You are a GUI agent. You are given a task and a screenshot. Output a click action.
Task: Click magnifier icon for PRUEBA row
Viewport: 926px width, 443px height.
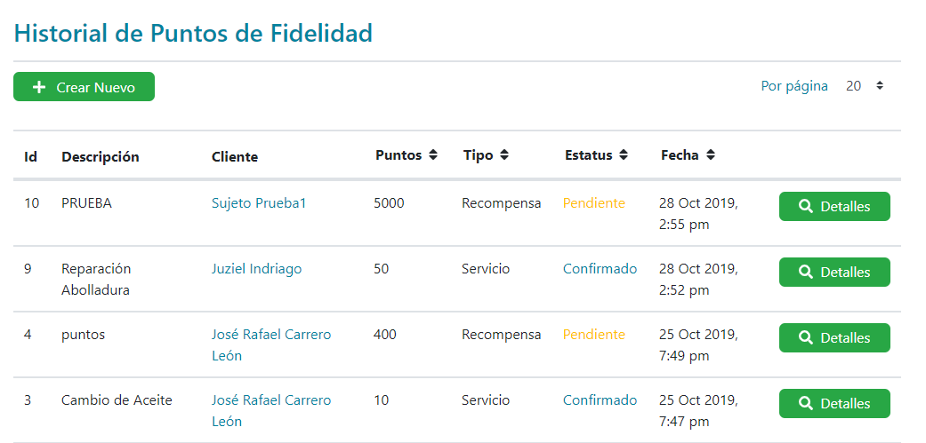point(806,206)
